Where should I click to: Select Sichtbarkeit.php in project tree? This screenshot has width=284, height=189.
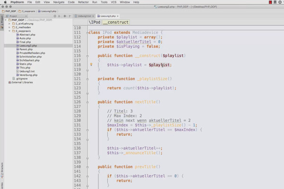click(29, 60)
